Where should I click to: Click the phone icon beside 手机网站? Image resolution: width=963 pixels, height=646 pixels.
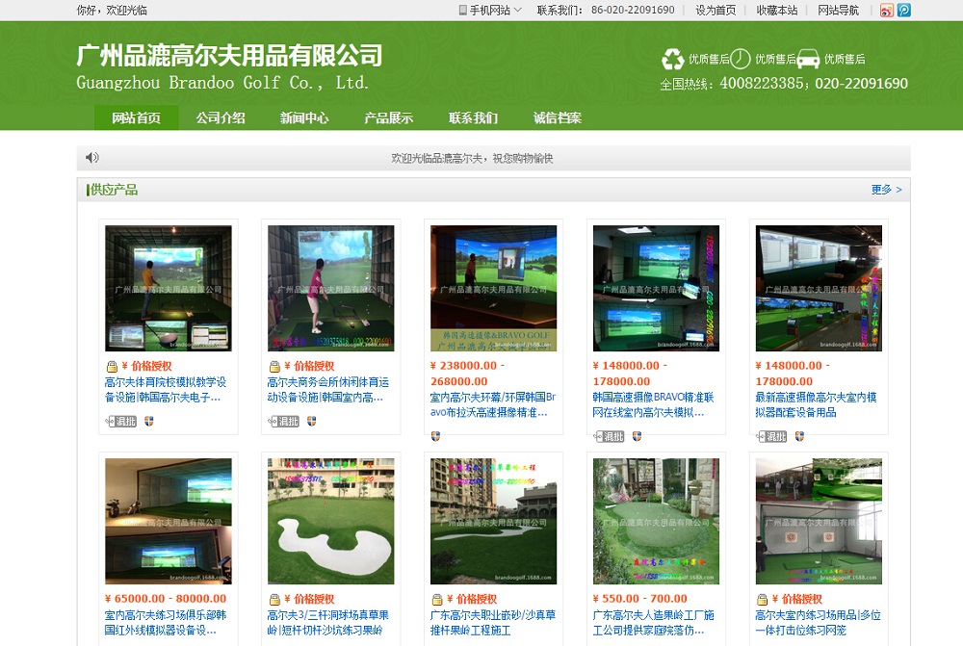[462, 10]
